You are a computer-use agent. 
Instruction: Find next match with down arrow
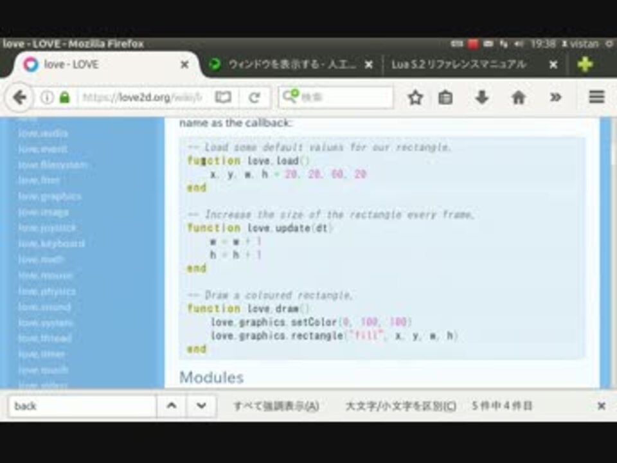click(x=201, y=406)
